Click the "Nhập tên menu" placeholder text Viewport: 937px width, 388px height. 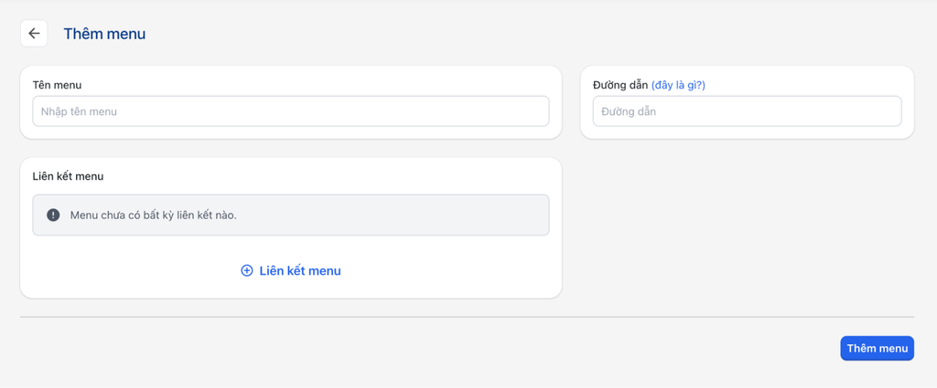coord(79,111)
